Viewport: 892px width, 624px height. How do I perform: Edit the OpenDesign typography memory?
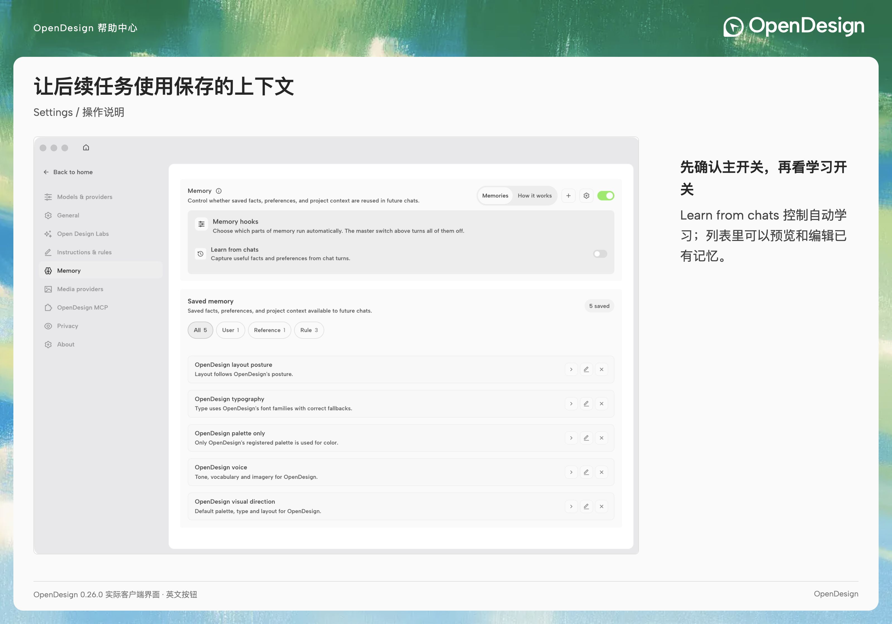point(586,404)
